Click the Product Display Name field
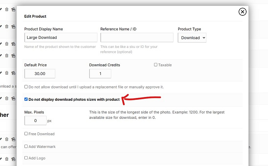This screenshot has height=166, width=268. coord(61,37)
